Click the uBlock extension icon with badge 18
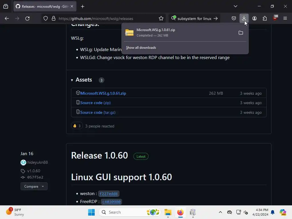The width and height of the screenshot is (292, 219). (275, 18)
